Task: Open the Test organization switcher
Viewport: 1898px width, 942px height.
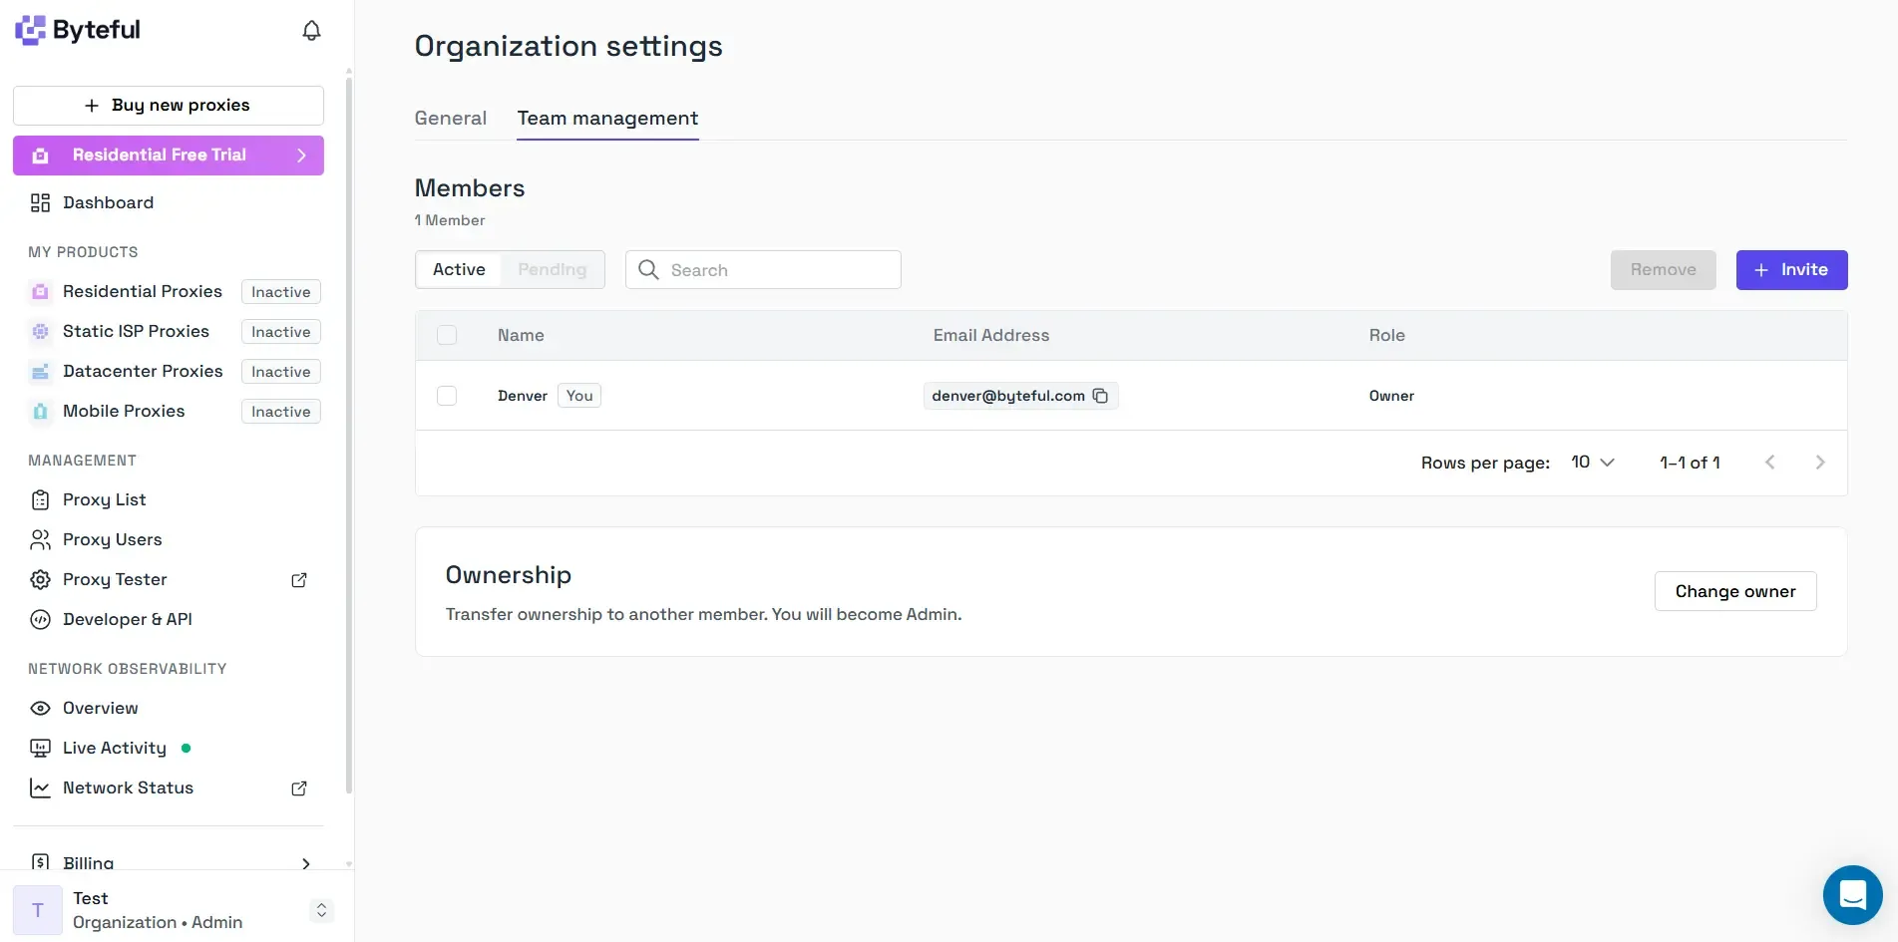Action: point(321,910)
